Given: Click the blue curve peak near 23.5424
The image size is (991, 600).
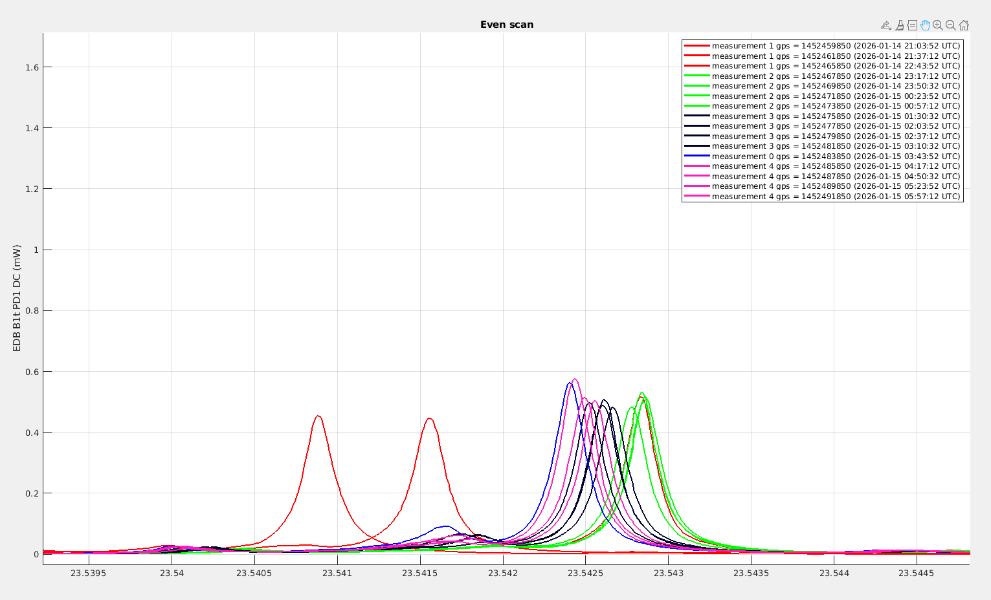Looking at the screenshot, I should click(x=570, y=383).
